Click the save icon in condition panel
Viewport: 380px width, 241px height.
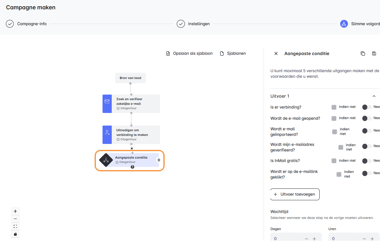pyautogui.click(x=374, y=53)
